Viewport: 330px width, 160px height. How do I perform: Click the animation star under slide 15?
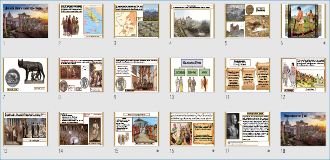[158, 151]
